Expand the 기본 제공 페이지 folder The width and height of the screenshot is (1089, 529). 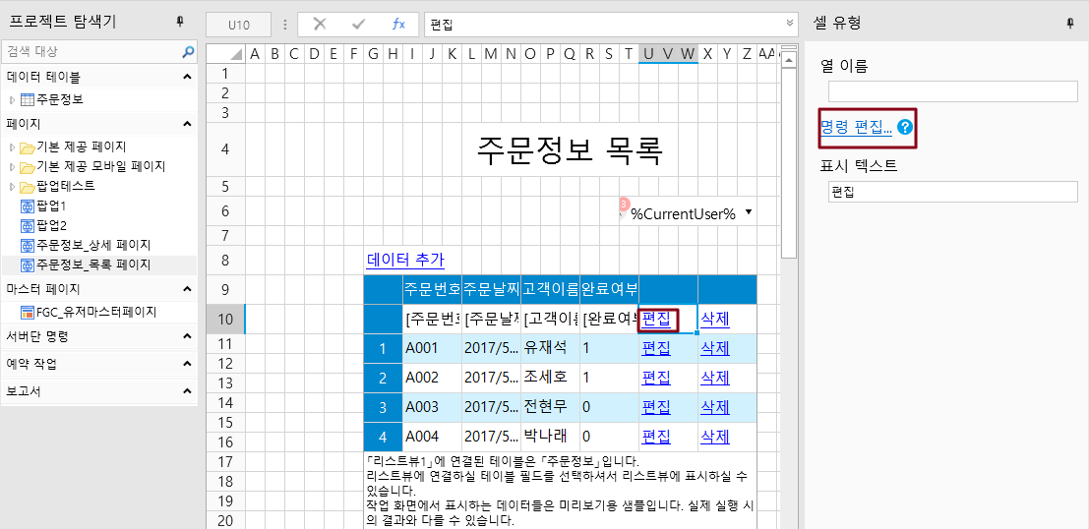[13, 147]
